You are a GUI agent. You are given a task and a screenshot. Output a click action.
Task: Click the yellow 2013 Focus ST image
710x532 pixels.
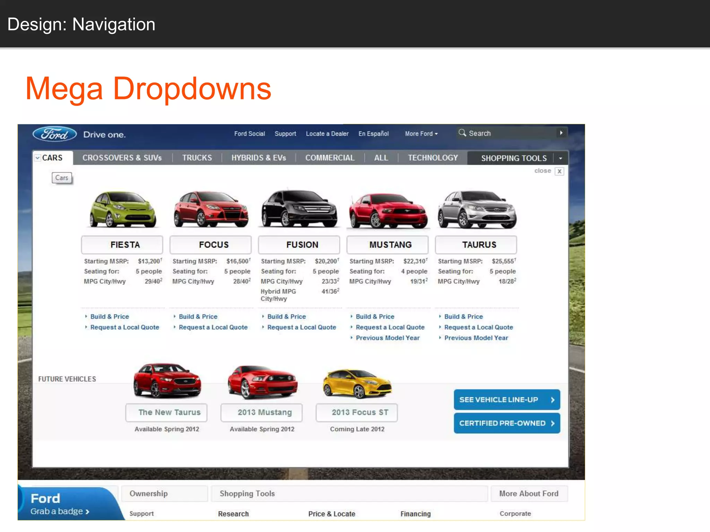point(357,384)
